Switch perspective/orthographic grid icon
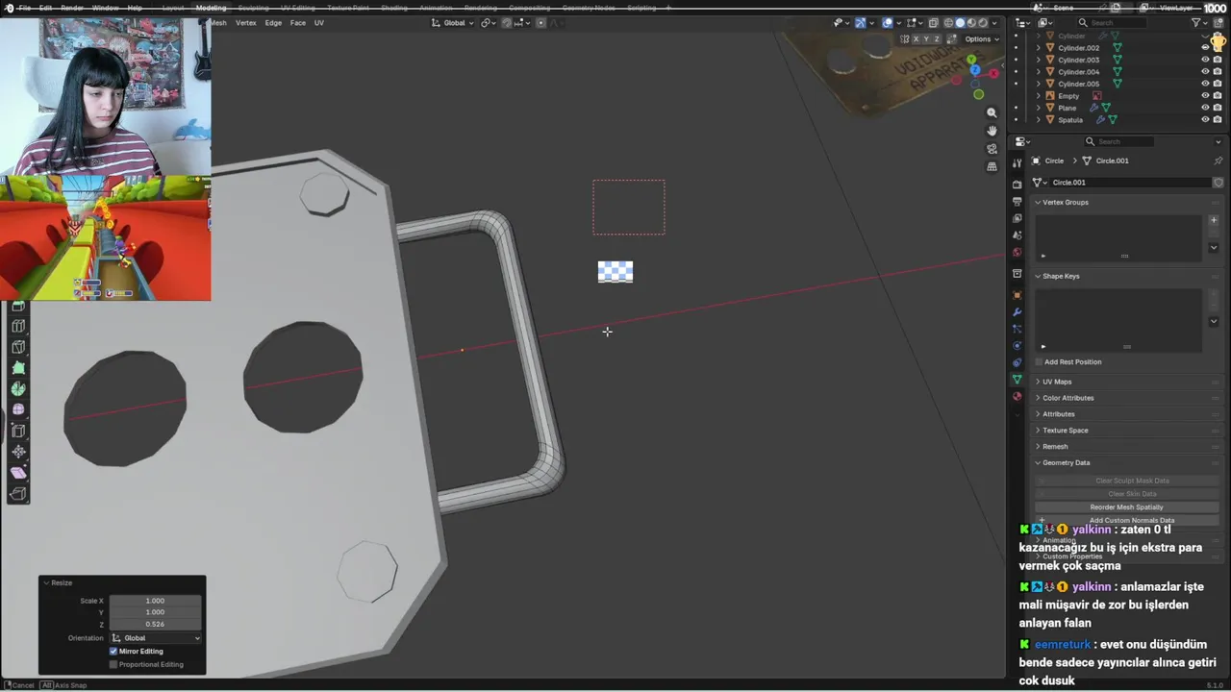 (992, 166)
